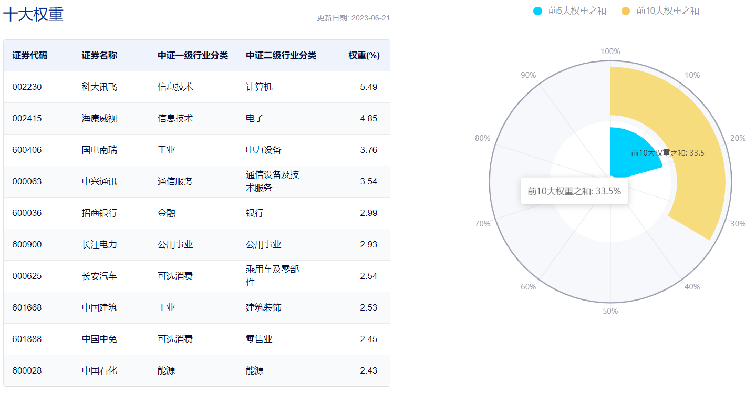Select stock code 002415
Image resolution: width=756 pixels, height=393 pixels.
pyautogui.click(x=27, y=119)
